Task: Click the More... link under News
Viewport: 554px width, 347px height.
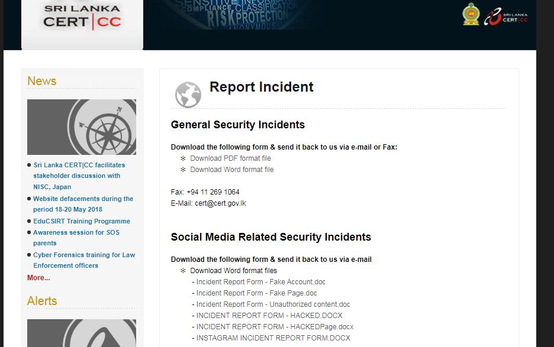Action: [x=38, y=277]
